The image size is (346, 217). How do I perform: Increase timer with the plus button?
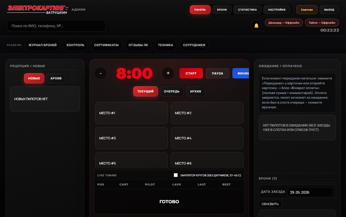tap(168, 73)
